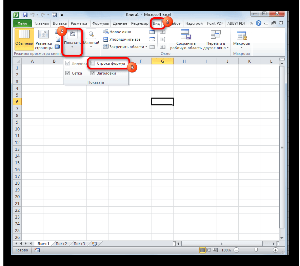This screenshot has height=266, width=300.
Task: Click the Split window icon
Action: pos(152,32)
